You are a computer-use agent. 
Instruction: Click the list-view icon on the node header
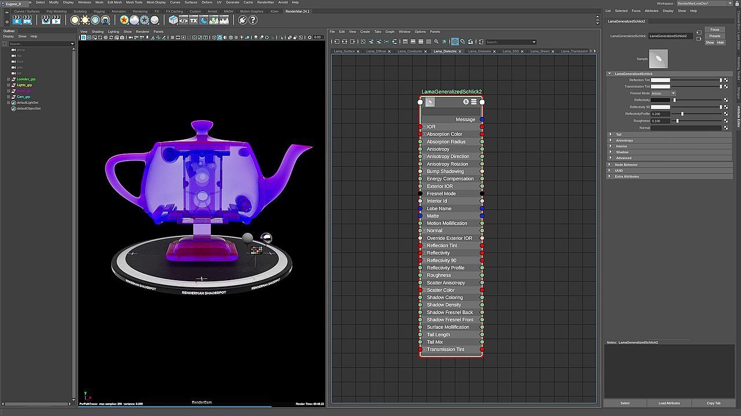point(474,102)
